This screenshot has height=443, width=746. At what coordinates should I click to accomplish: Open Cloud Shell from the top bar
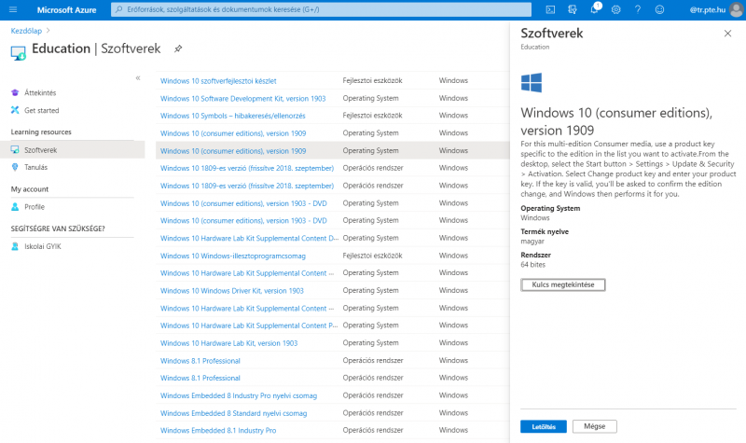550,9
